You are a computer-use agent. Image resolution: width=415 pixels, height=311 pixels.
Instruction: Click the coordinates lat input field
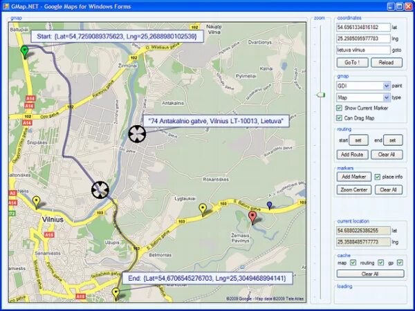pos(363,27)
